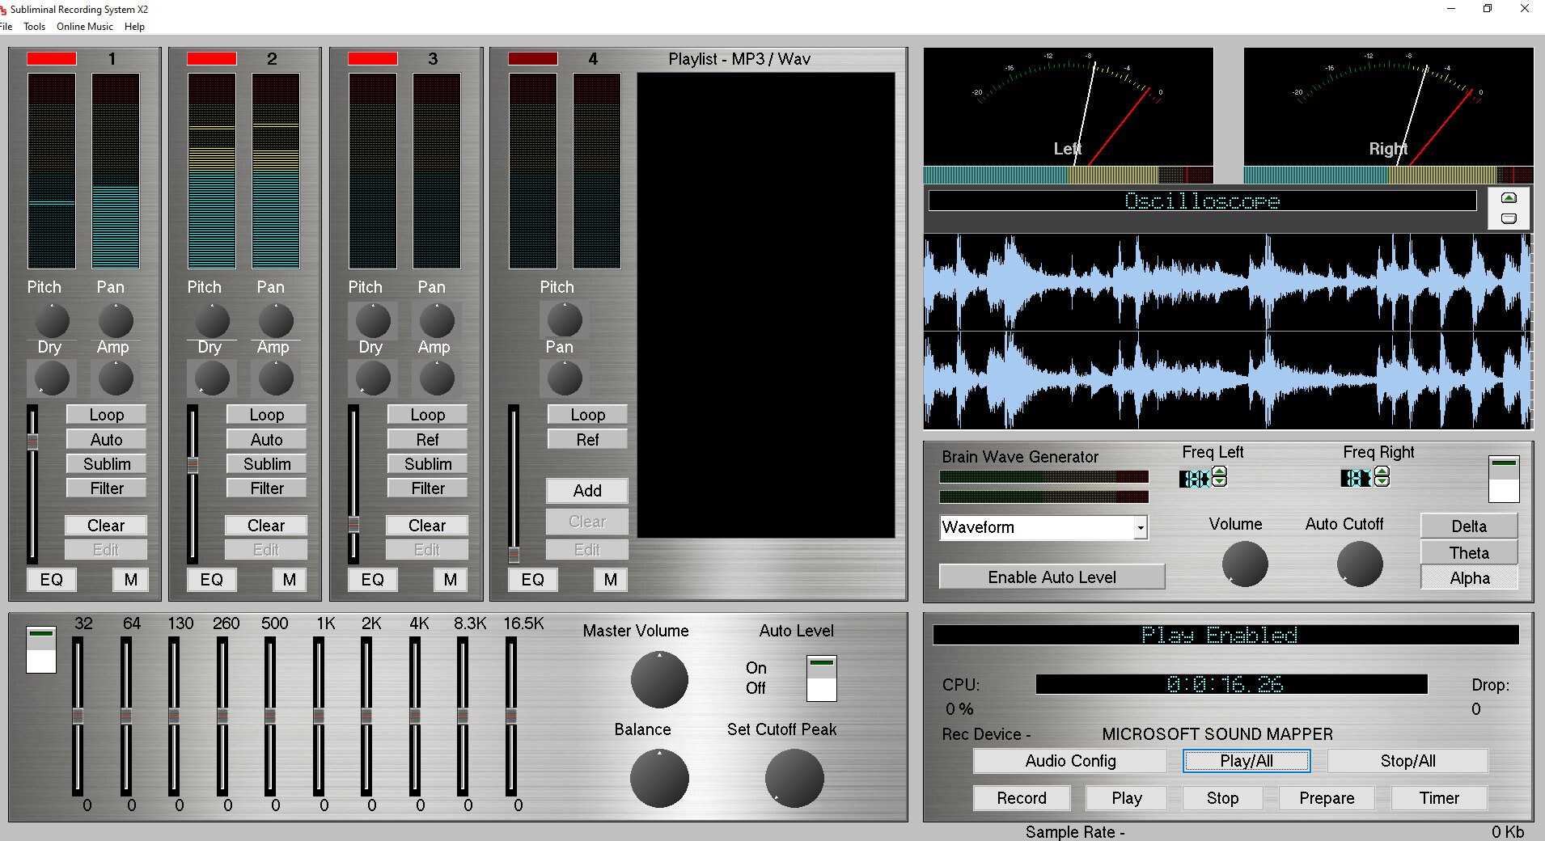The width and height of the screenshot is (1545, 841).
Task: Click inside the Playlist MP3/Wav list area
Action: (766, 306)
